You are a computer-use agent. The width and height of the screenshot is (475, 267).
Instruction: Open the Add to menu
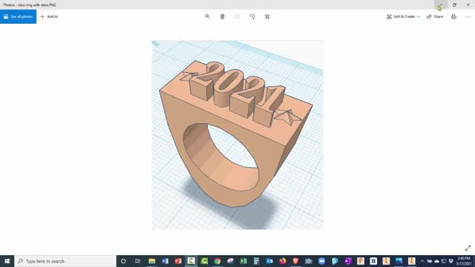point(49,16)
